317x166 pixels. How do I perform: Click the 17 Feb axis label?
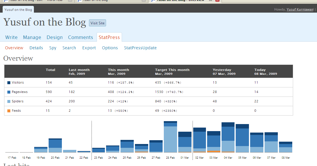tap(12, 158)
